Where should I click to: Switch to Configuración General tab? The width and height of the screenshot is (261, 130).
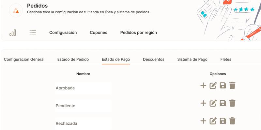[24, 59]
